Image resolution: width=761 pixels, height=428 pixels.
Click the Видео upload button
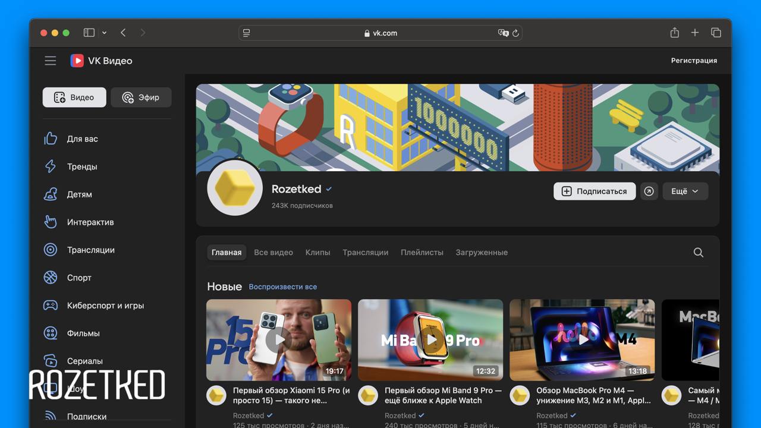(74, 97)
